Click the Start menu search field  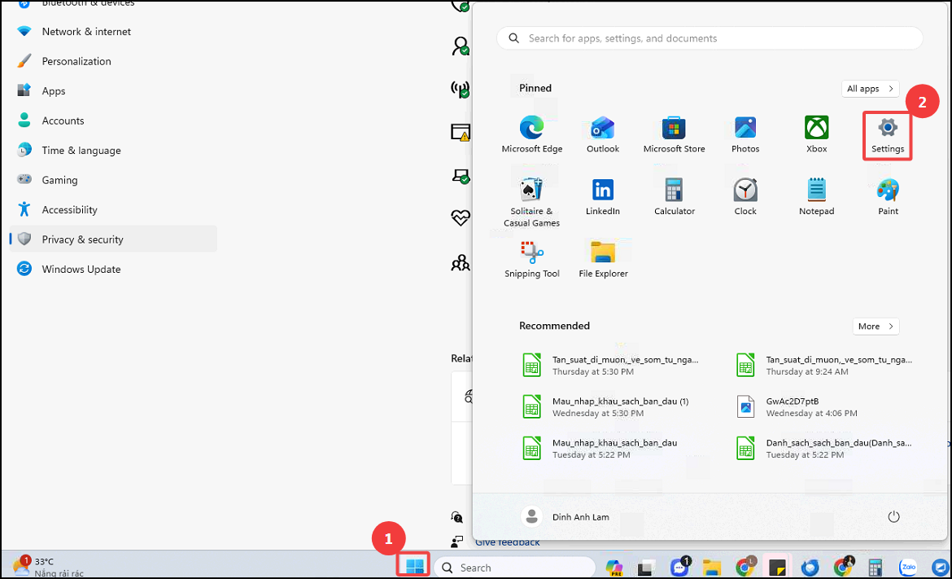coord(710,38)
